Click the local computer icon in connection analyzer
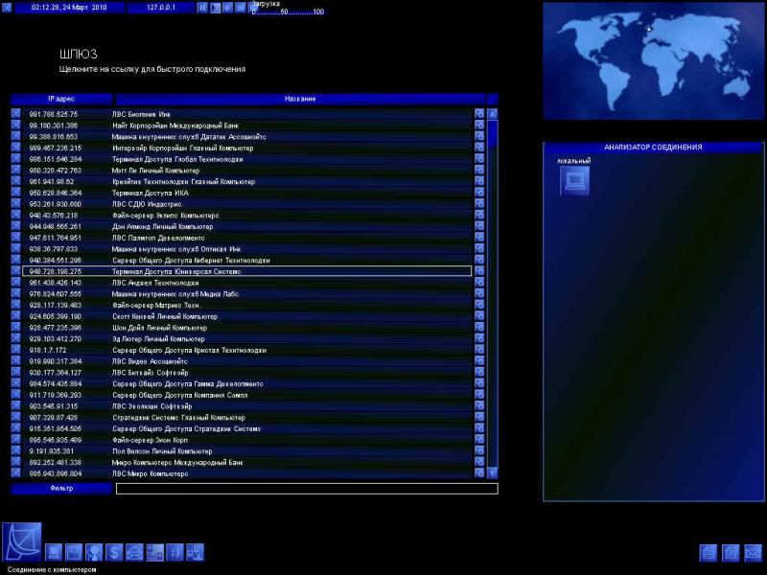The image size is (767, 575). click(x=574, y=180)
